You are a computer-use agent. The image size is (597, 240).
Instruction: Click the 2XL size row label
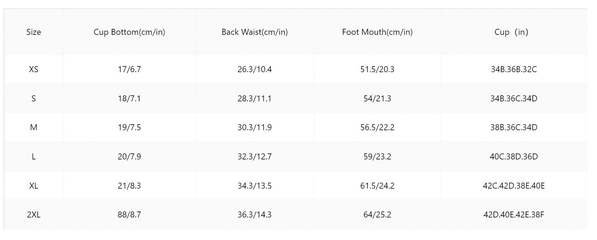34,215
